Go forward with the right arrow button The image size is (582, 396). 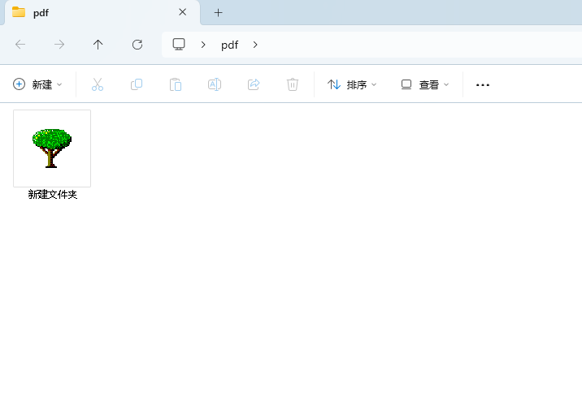[x=59, y=45]
